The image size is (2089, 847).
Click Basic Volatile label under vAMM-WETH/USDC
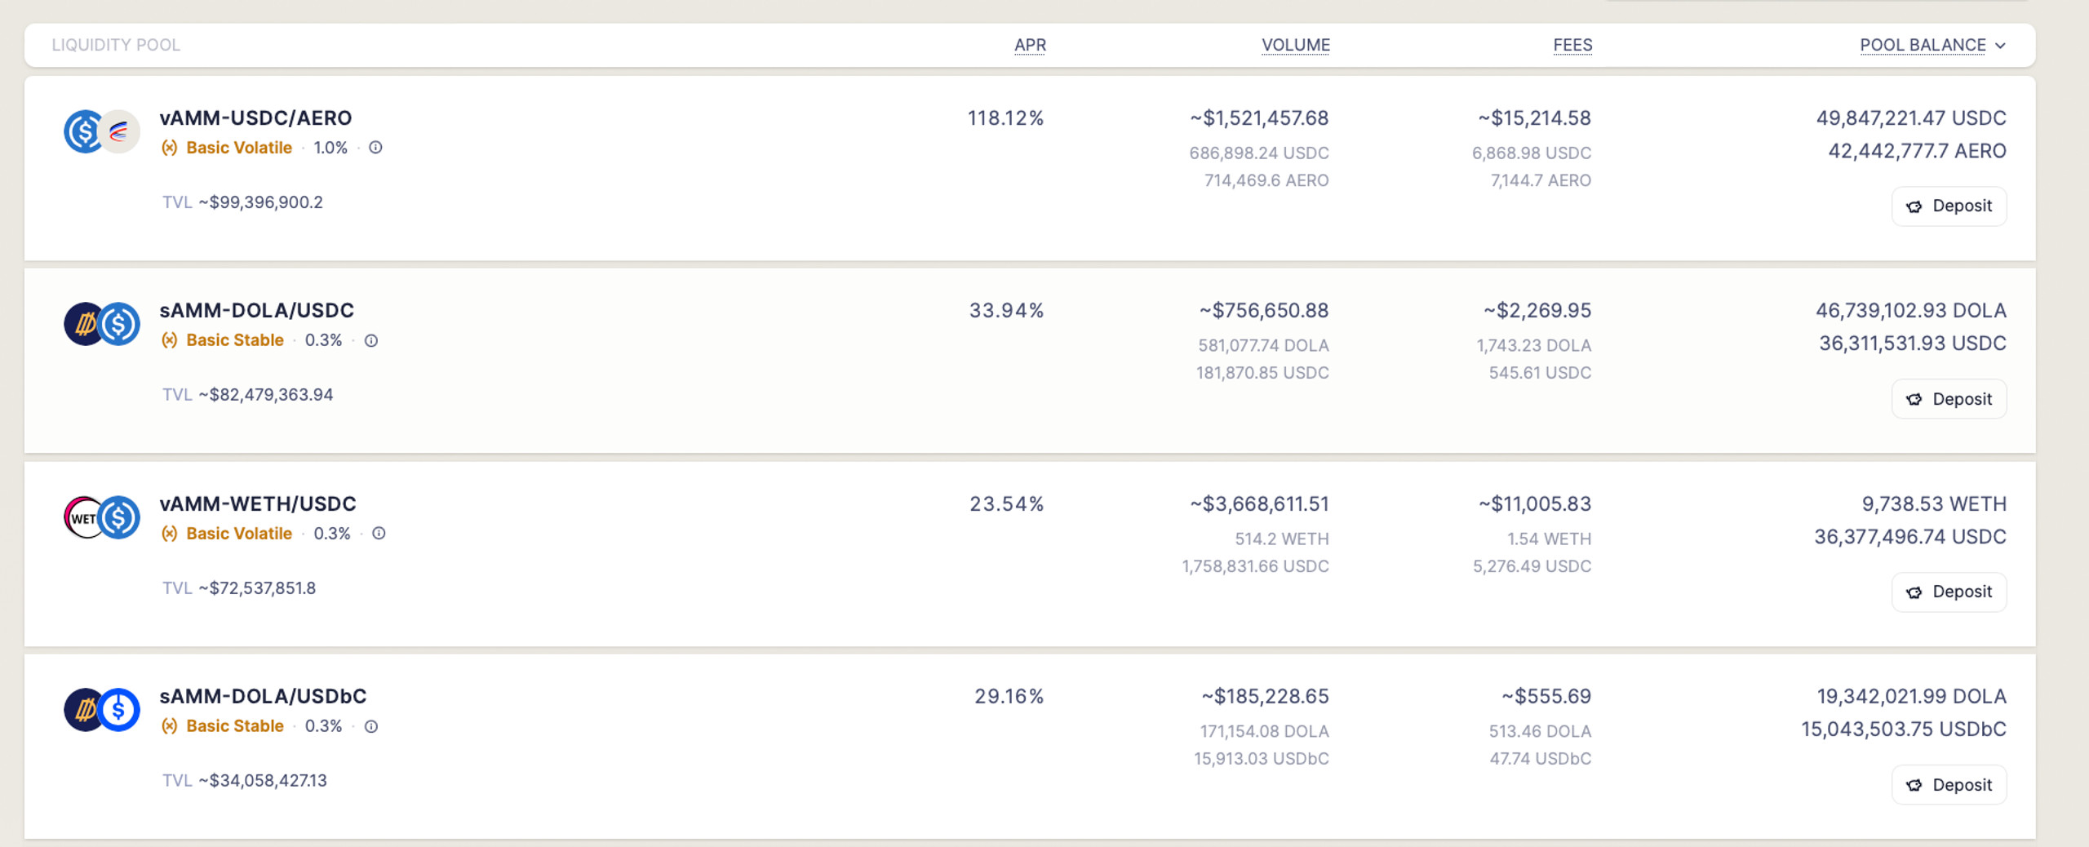(x=239, y=534)
